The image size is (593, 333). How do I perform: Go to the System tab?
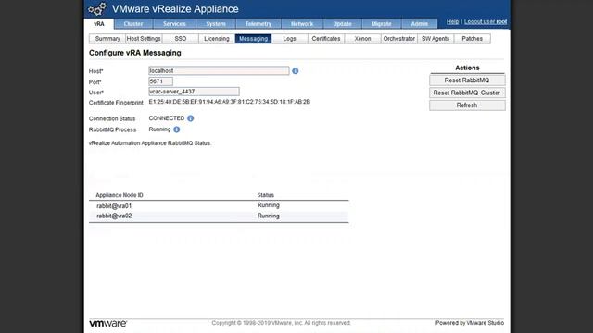pyautogui.click(x=216, y=24)
